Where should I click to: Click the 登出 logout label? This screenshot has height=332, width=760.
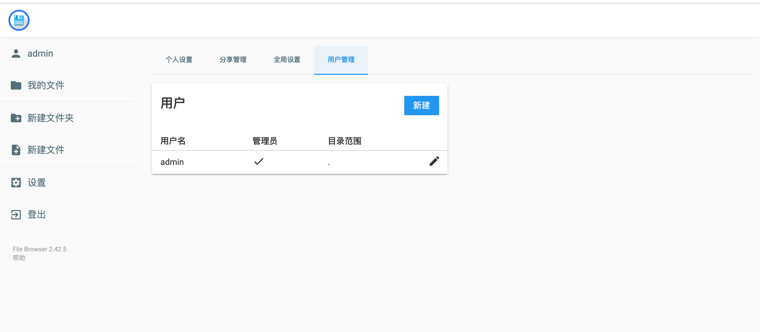click(x=37, y=215)
